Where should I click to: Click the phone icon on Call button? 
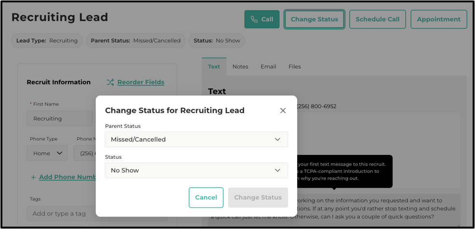click(254, 19)
